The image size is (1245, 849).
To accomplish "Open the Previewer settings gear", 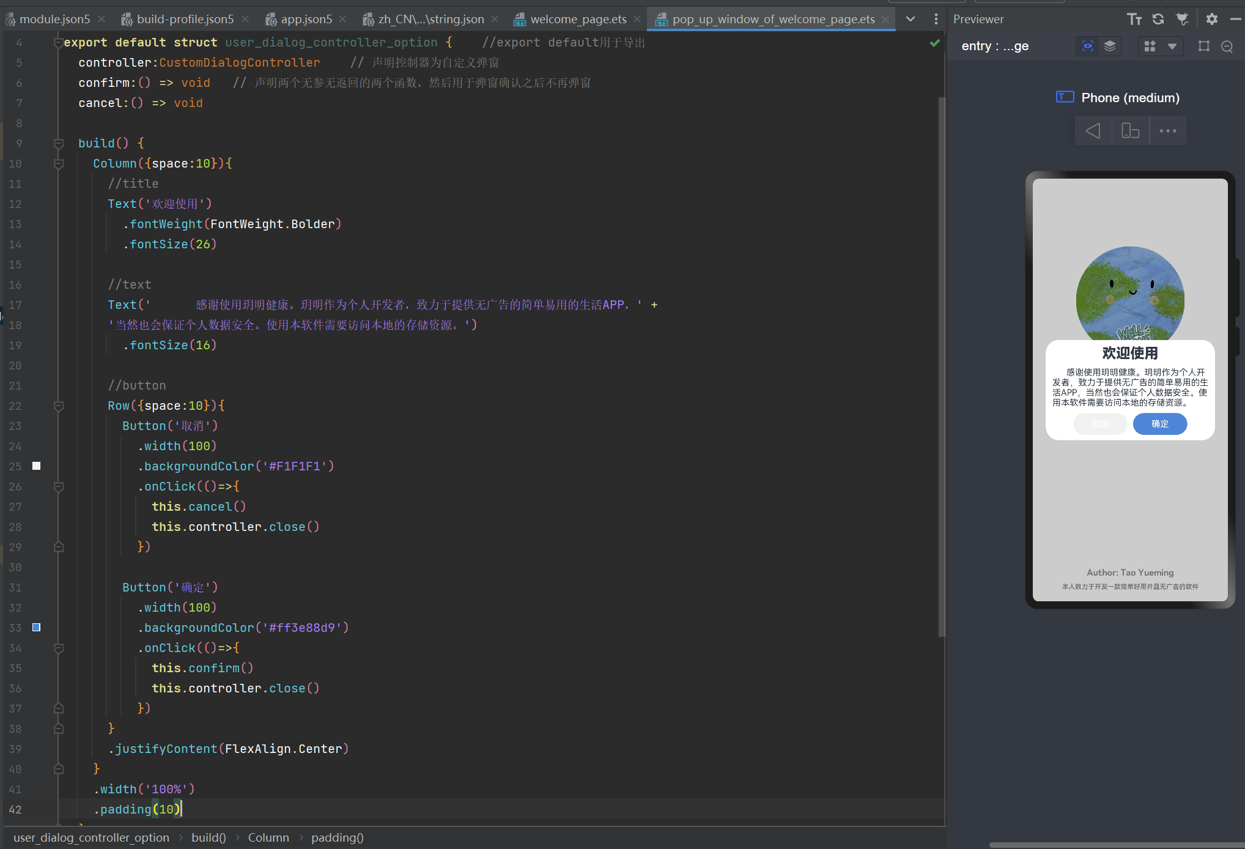I will tap(1212, 19).
